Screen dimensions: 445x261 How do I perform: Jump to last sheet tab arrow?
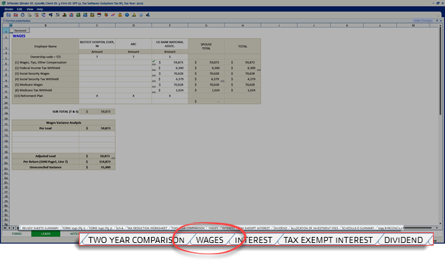click(17, 228)
